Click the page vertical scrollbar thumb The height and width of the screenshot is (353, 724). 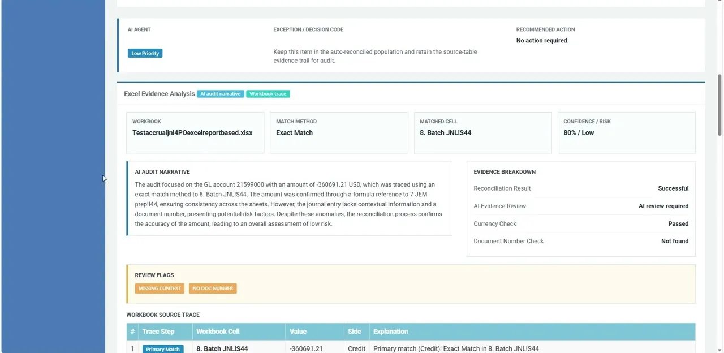(719, 105)
